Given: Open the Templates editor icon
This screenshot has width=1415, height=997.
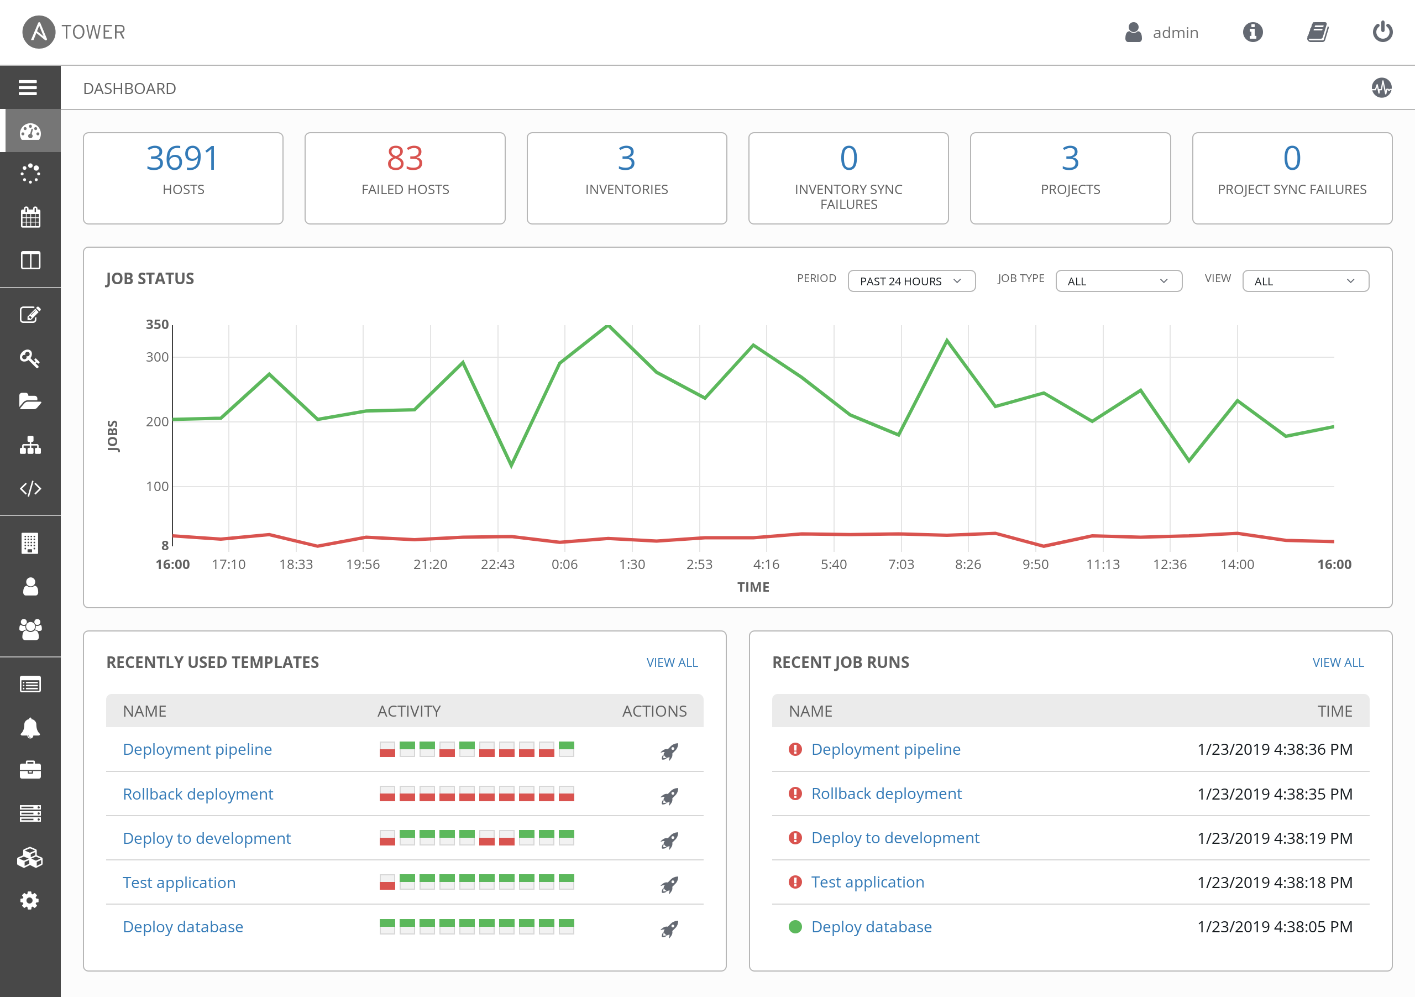Looking at the screenshot, I should [x=29, y=314].
